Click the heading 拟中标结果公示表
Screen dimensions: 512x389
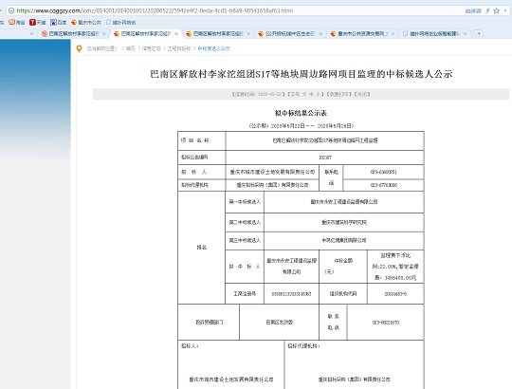point(301,113)
